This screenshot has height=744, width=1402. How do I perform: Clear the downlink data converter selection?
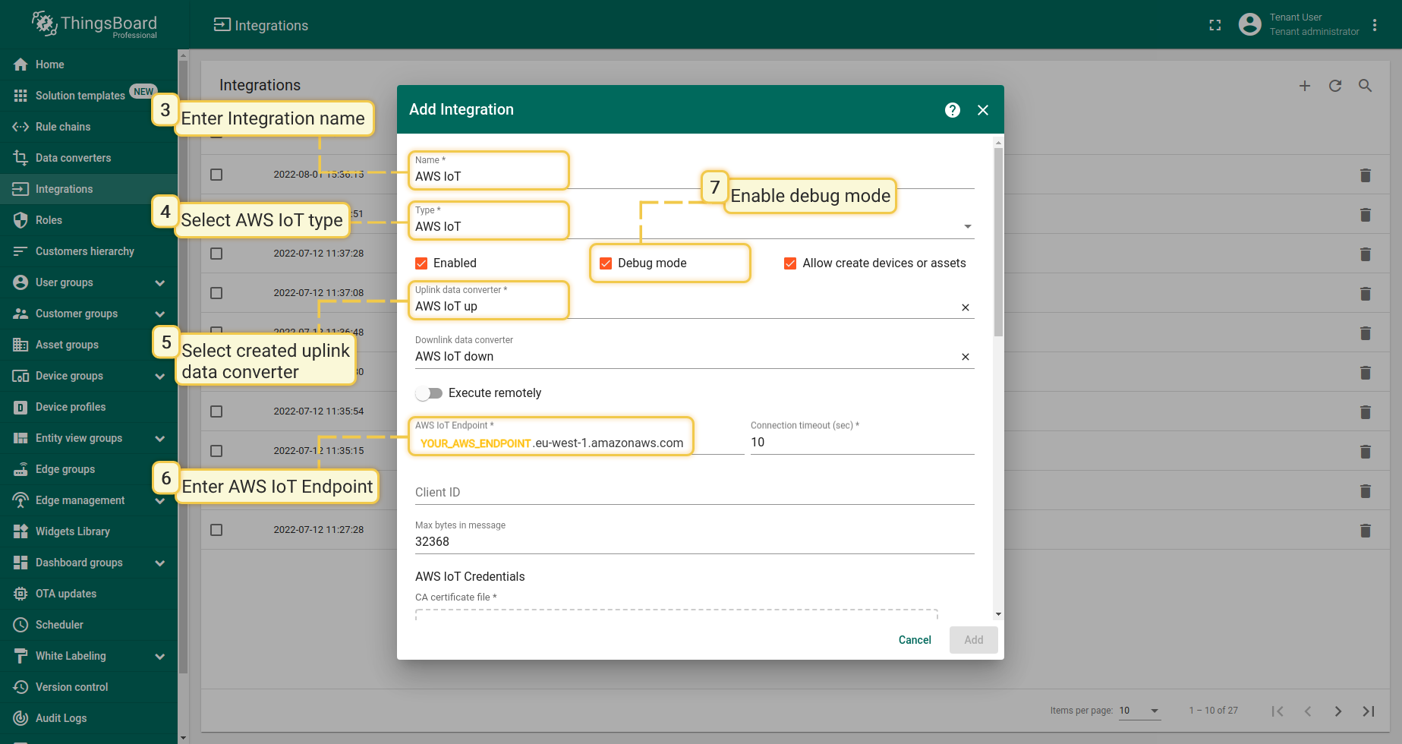click(966, 357)
